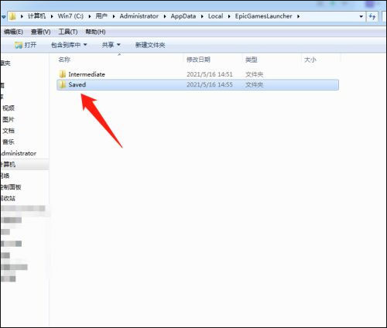This screenshot has height=328, width=387.
Task: Navigate to Administrator in breadcrumb
Action: (139, 16)
